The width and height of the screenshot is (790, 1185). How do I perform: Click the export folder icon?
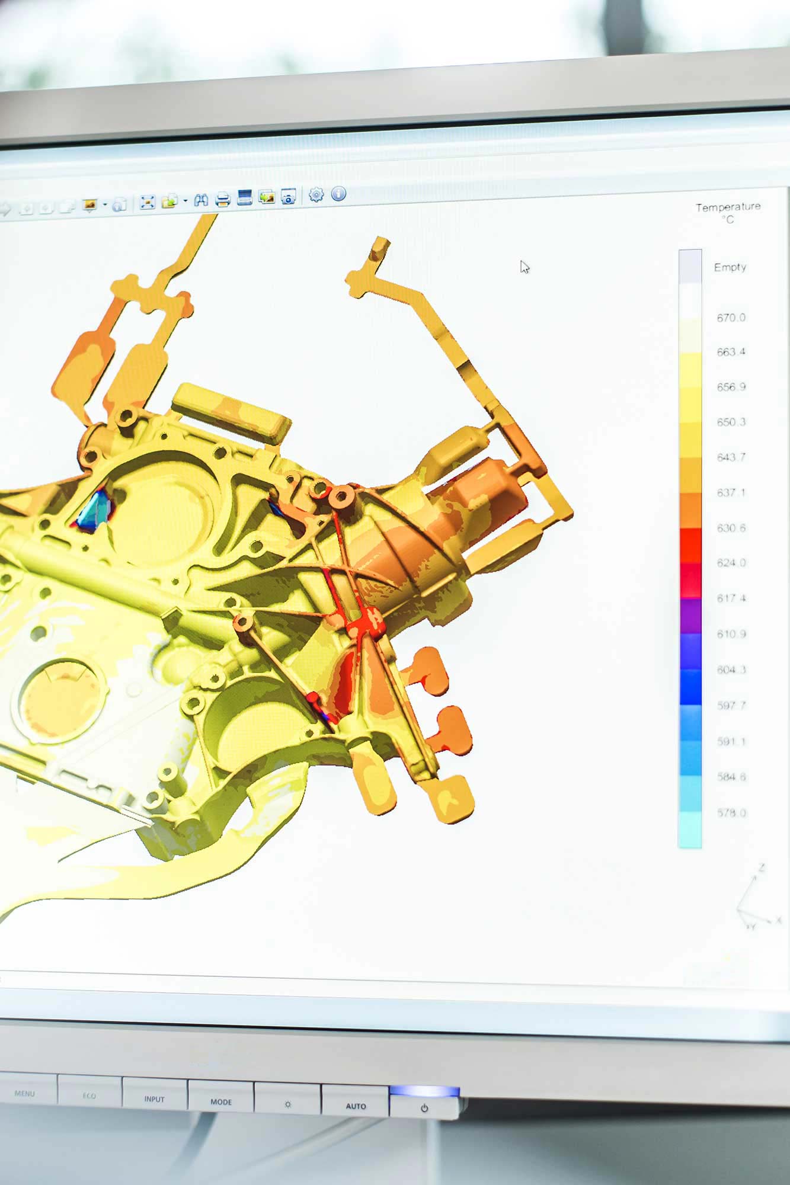click(x=169, y=201)
